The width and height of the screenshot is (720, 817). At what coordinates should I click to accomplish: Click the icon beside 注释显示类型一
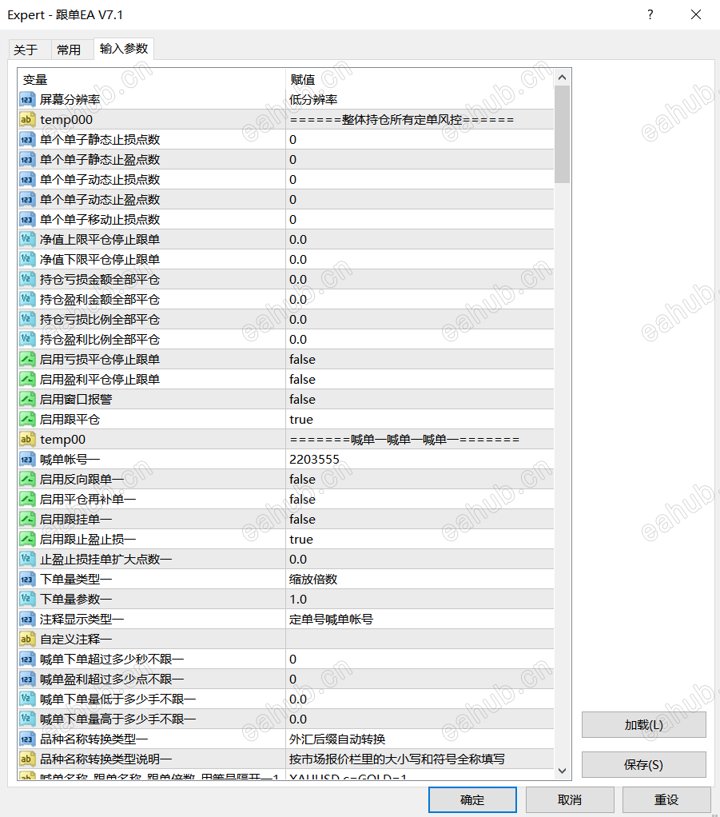coord(27,619)
